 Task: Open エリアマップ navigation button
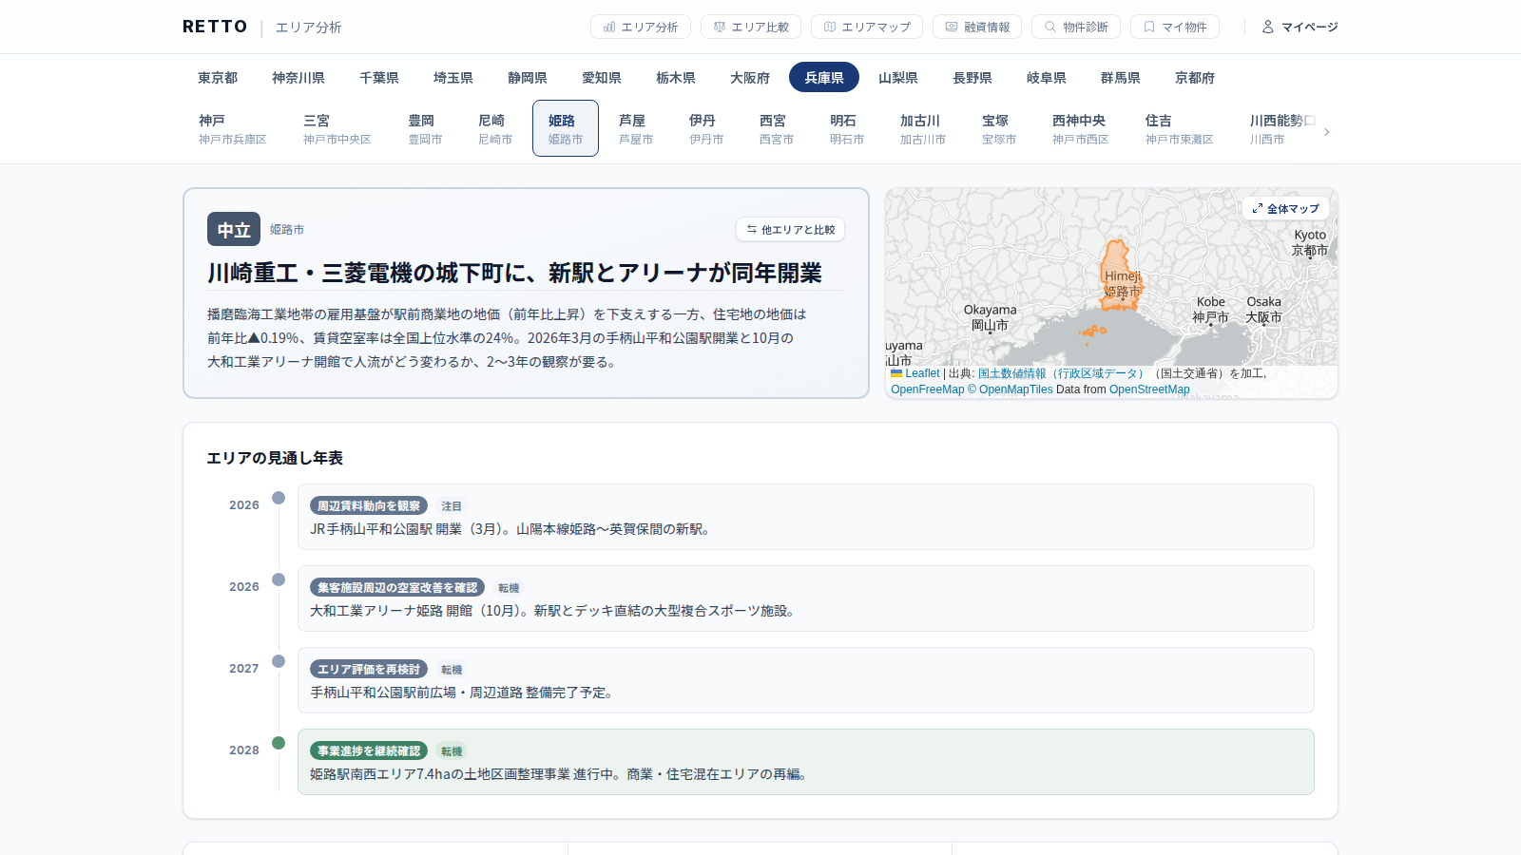pos(867,27)
